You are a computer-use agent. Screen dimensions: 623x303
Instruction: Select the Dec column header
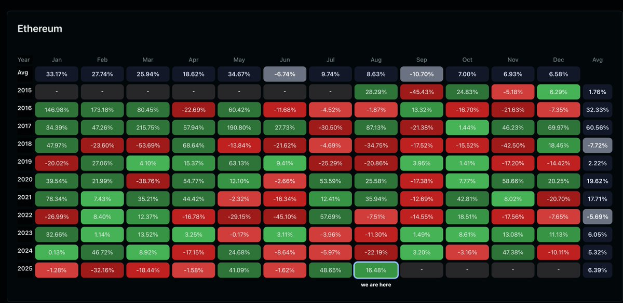tap(559, 60)
